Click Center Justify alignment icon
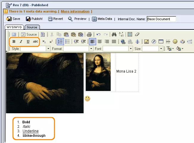Viewport: 194px width, 143px height. click(100, 42)
